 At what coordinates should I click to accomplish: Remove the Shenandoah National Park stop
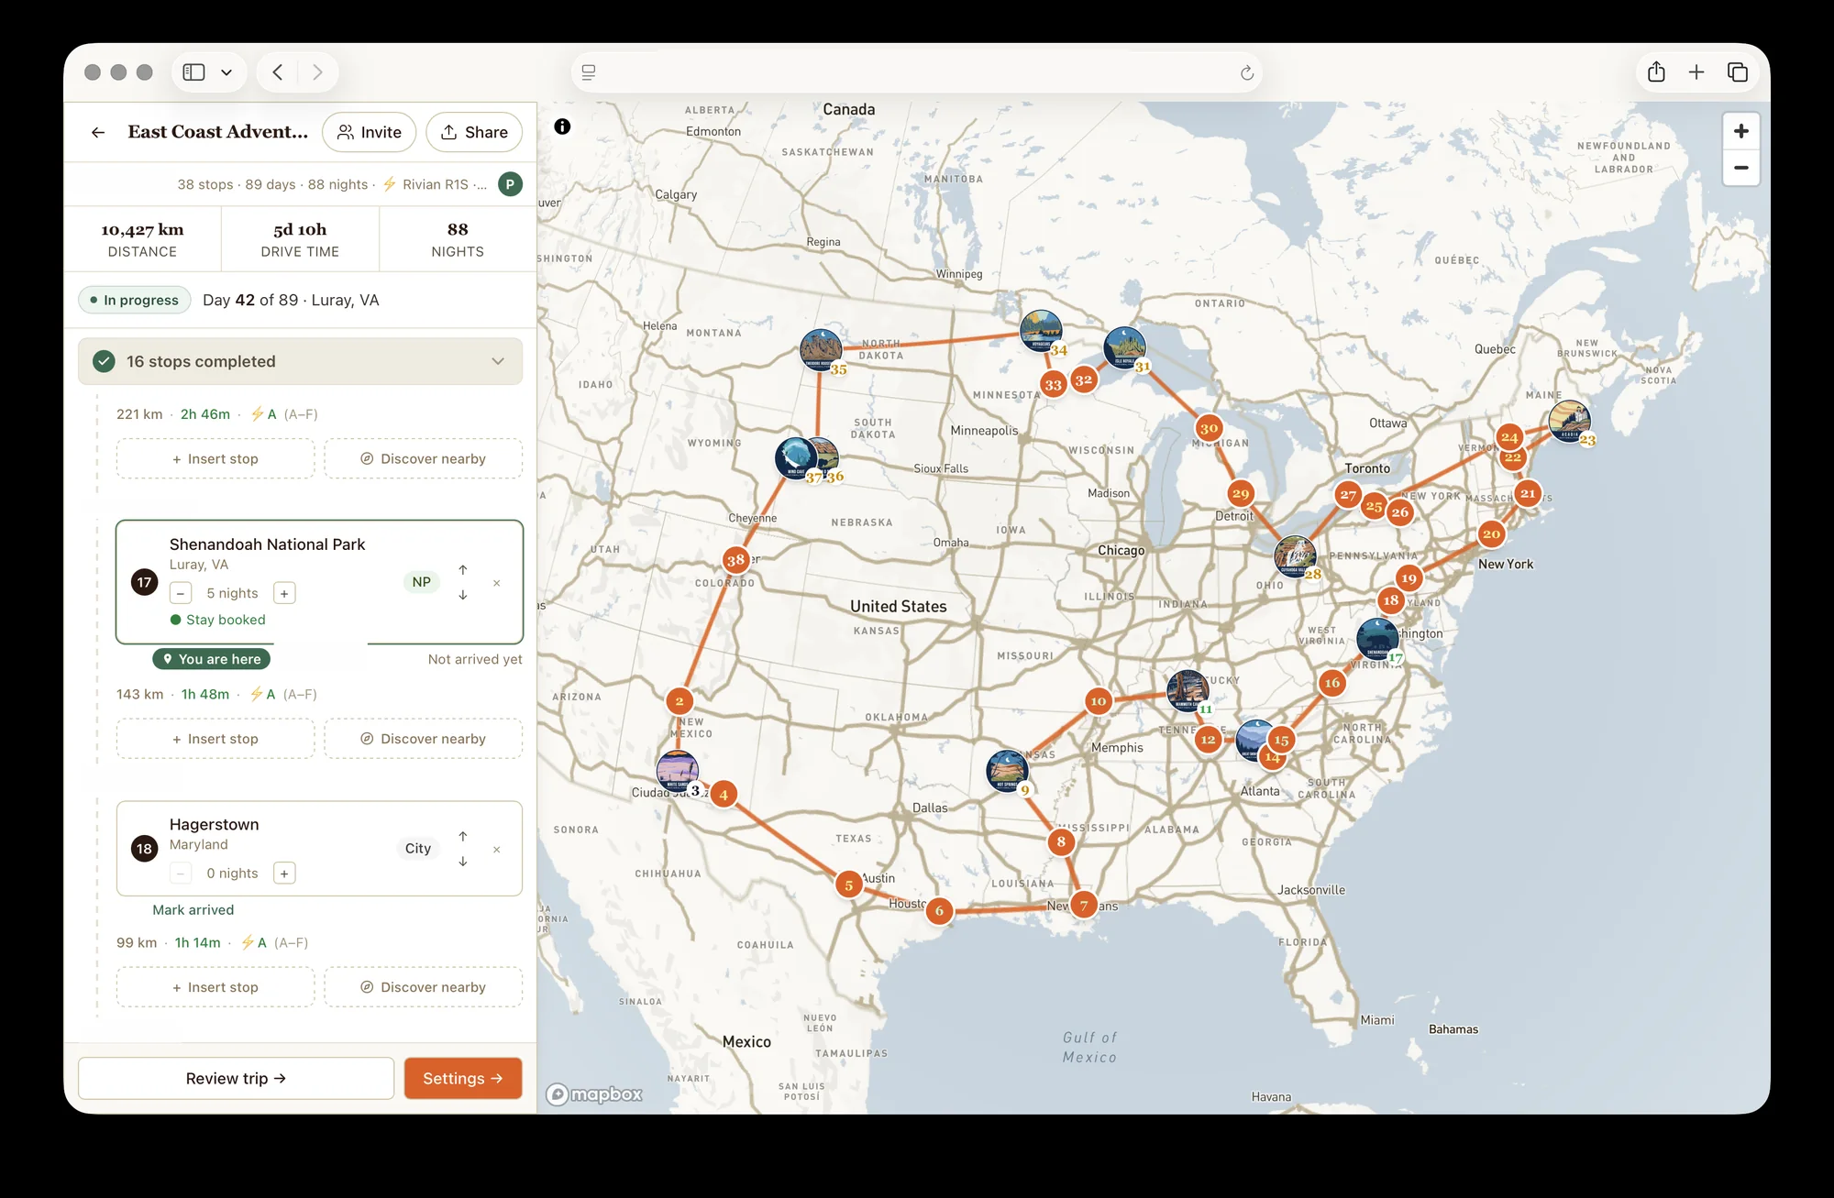tap(496, 583)
